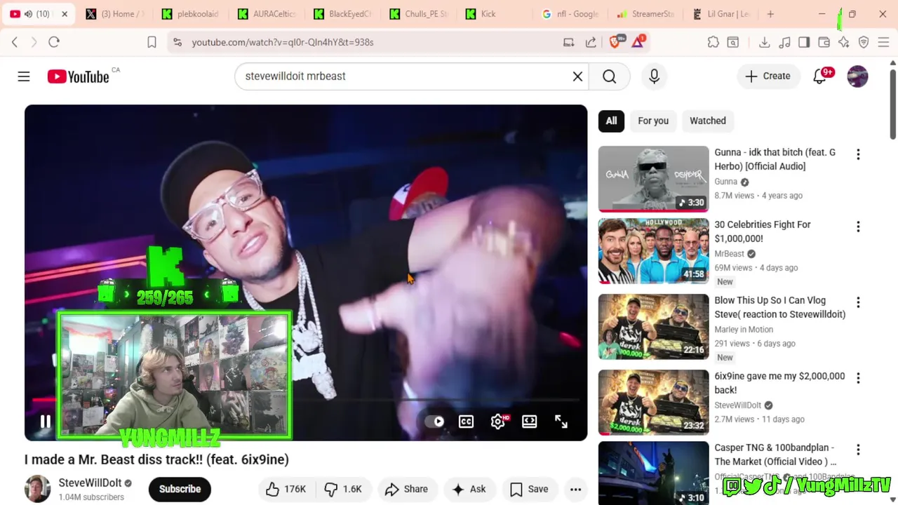Open the Ask AI button
Image resolution: width=898 pixels, height=505 pixels.
[x=469, y=489]
